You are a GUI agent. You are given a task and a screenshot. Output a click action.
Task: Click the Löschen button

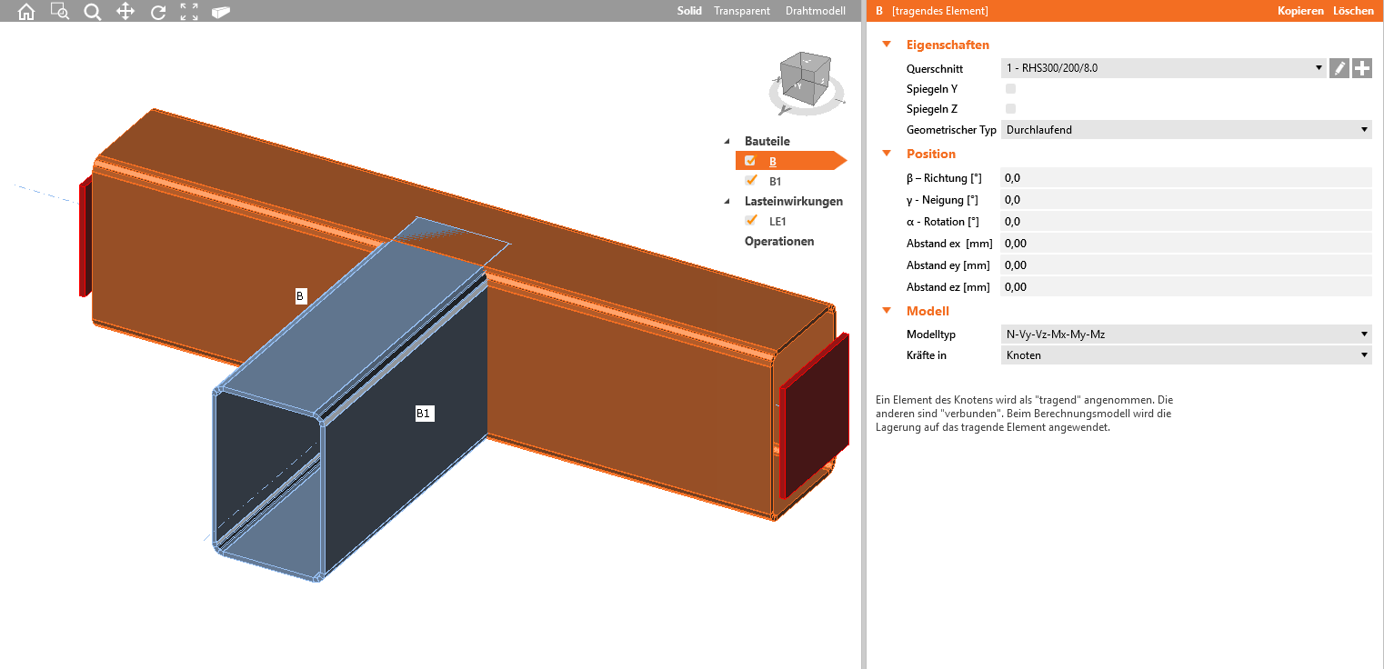click(1353, 11)
